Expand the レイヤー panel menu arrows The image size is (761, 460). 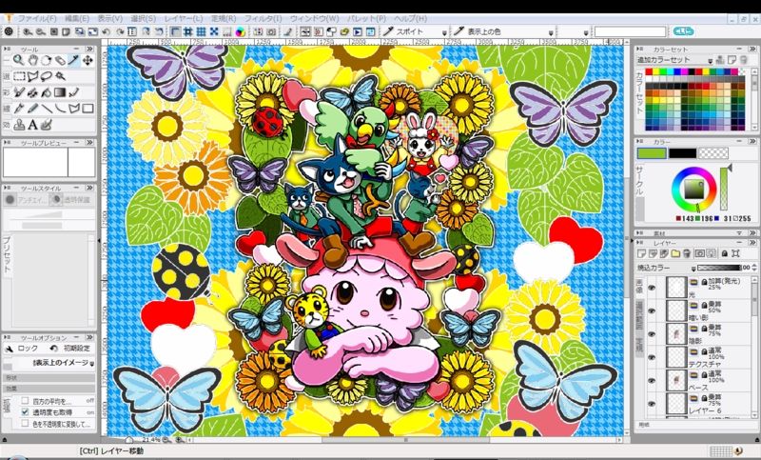[751, 242]
